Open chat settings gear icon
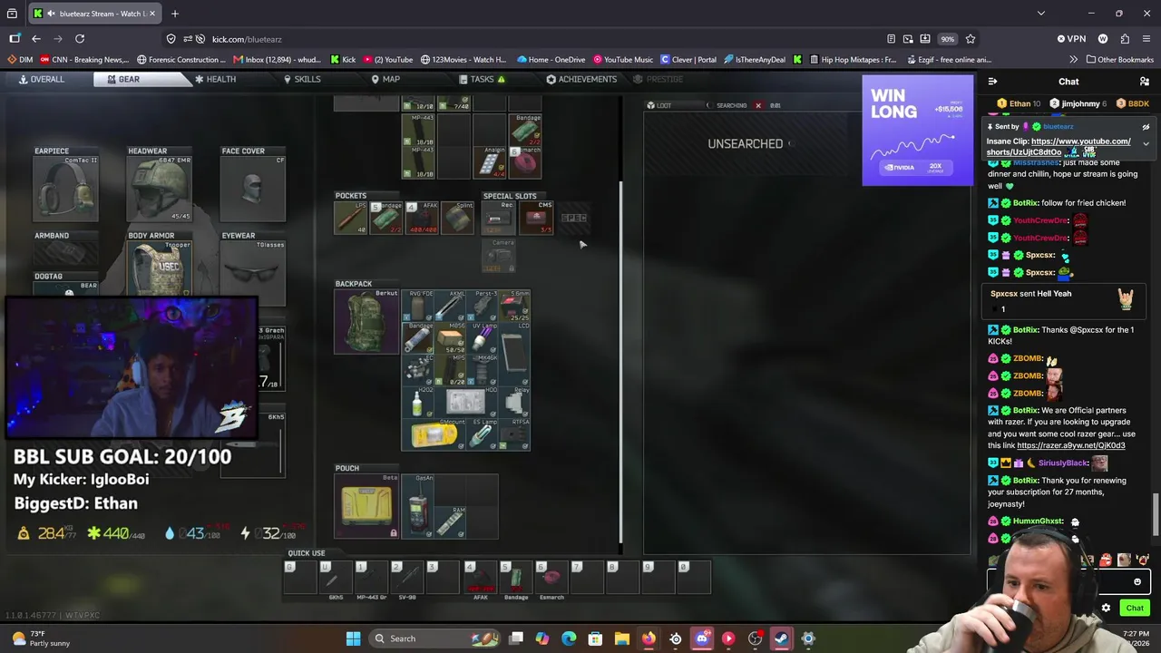This screenshot has width=1161, height=653. [x=1106, y=608]
